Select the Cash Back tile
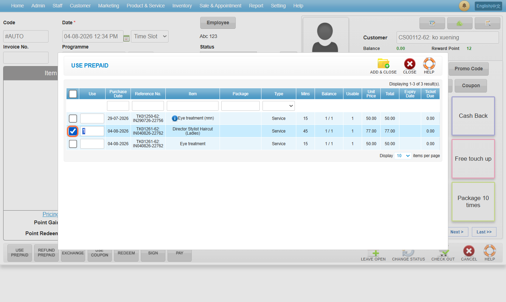 click(x=473, y=116)
